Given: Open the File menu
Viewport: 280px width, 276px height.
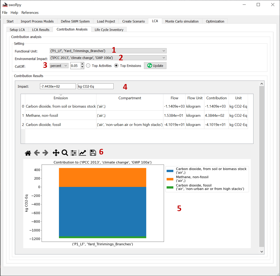Looking at the screenshot, I should [x=5, y=13].
